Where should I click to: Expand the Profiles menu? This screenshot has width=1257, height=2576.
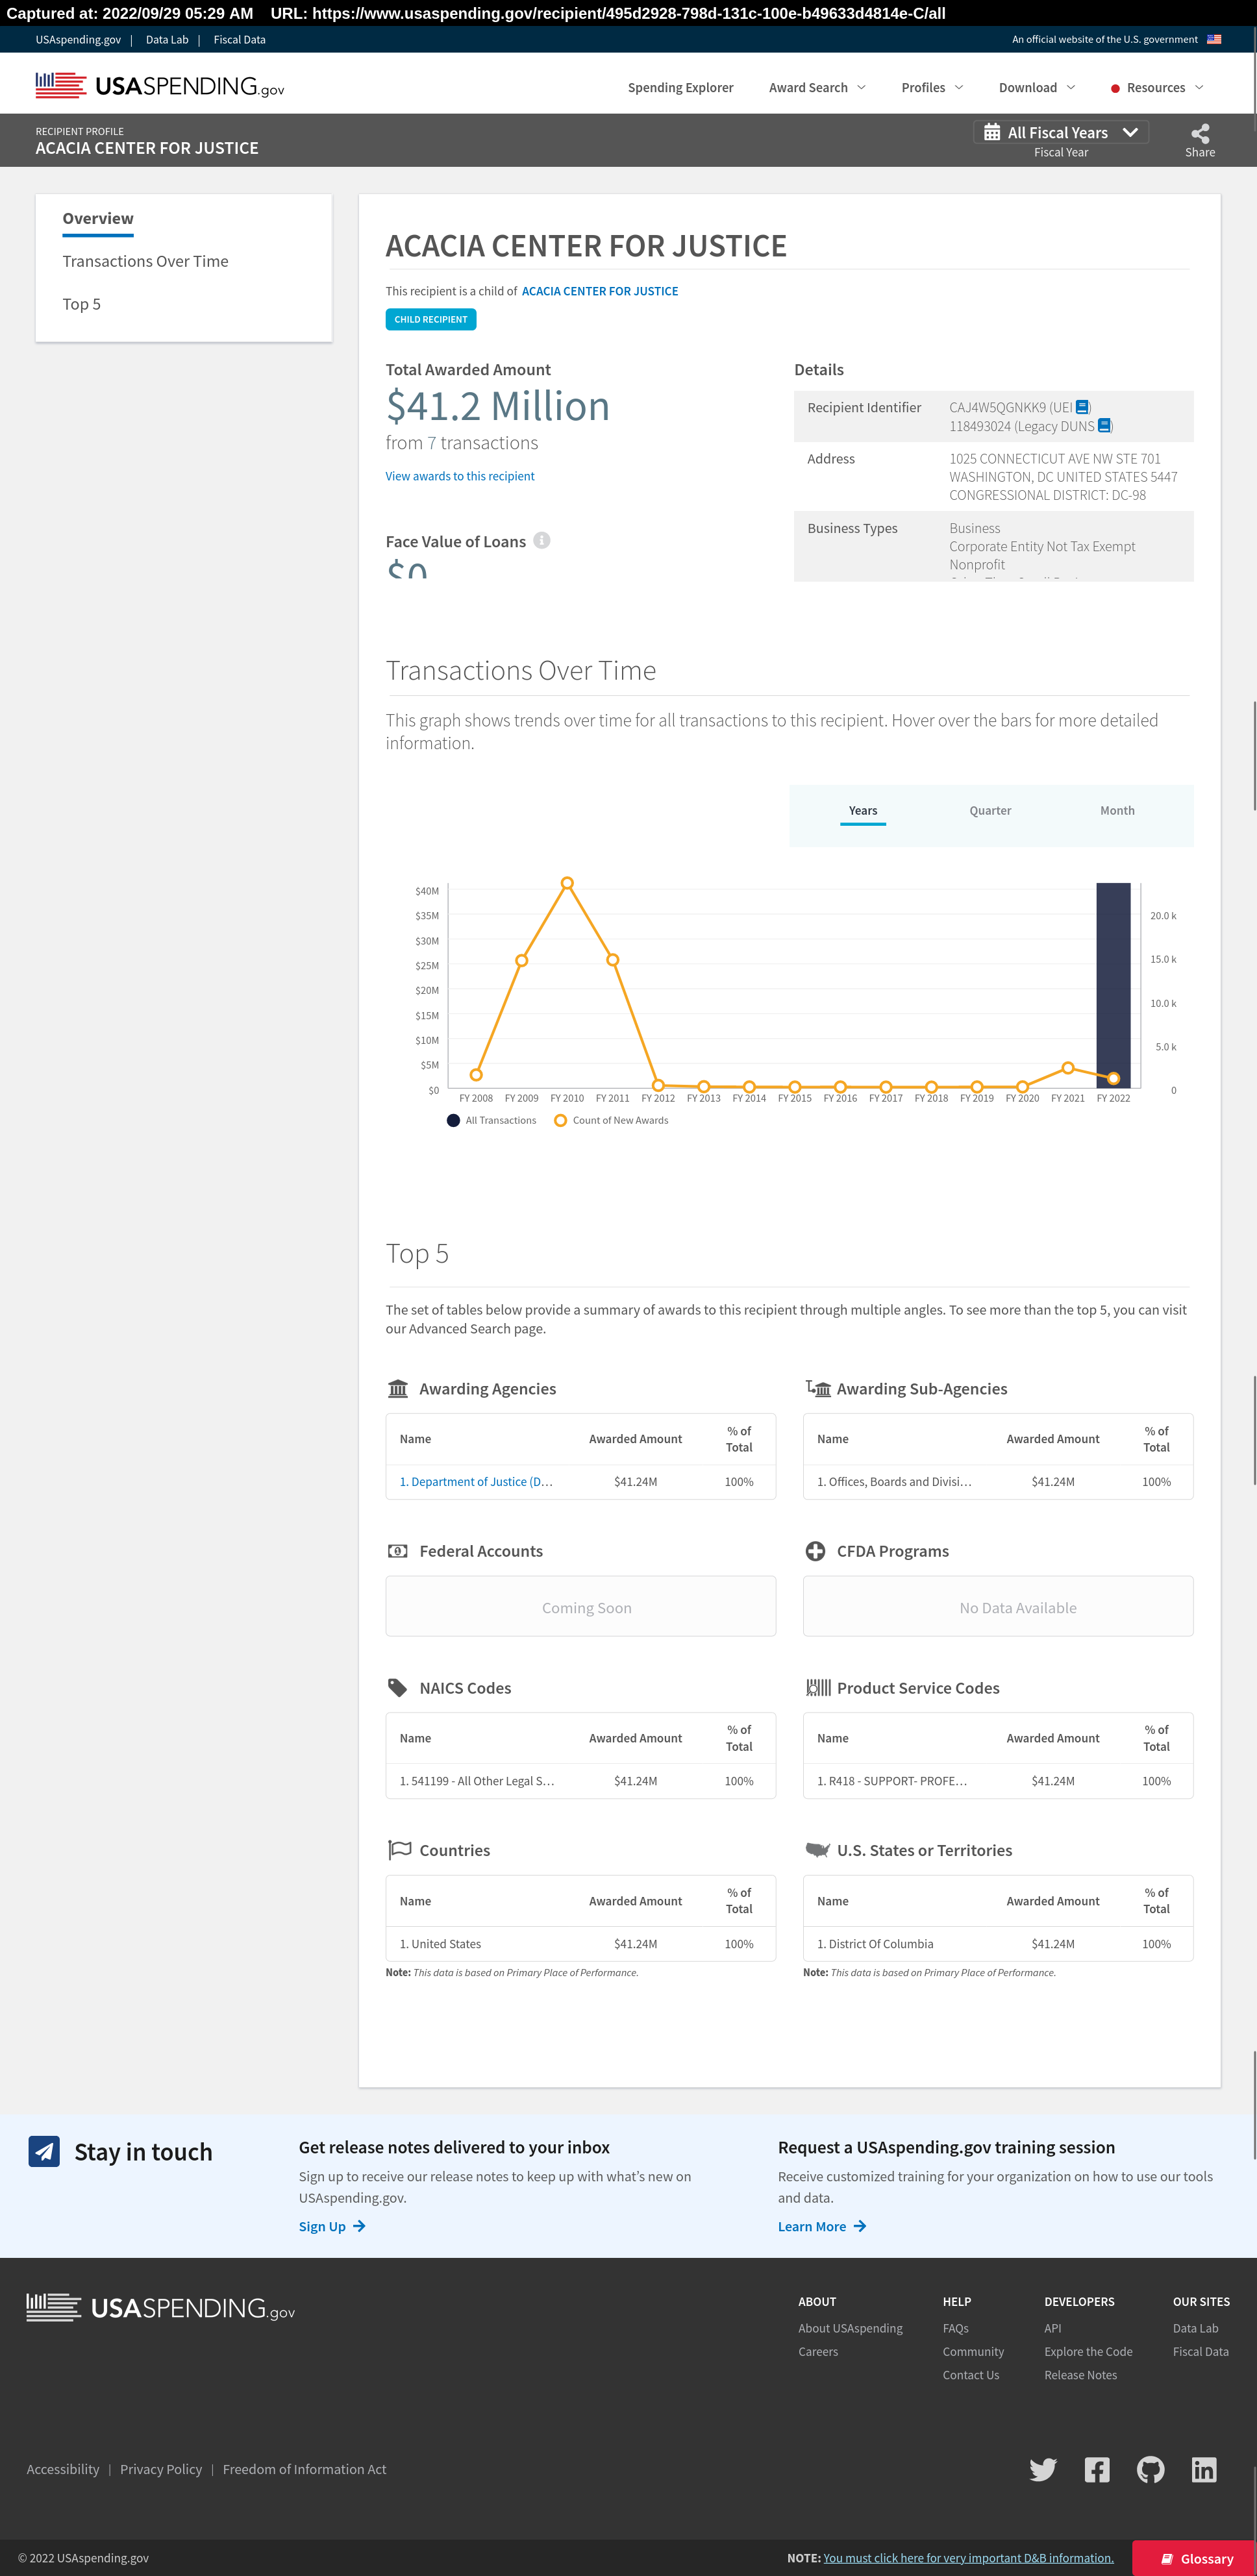(932, 87)
